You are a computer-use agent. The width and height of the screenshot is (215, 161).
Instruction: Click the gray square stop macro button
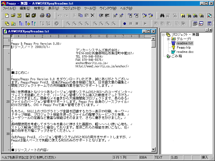pos(137,24)
